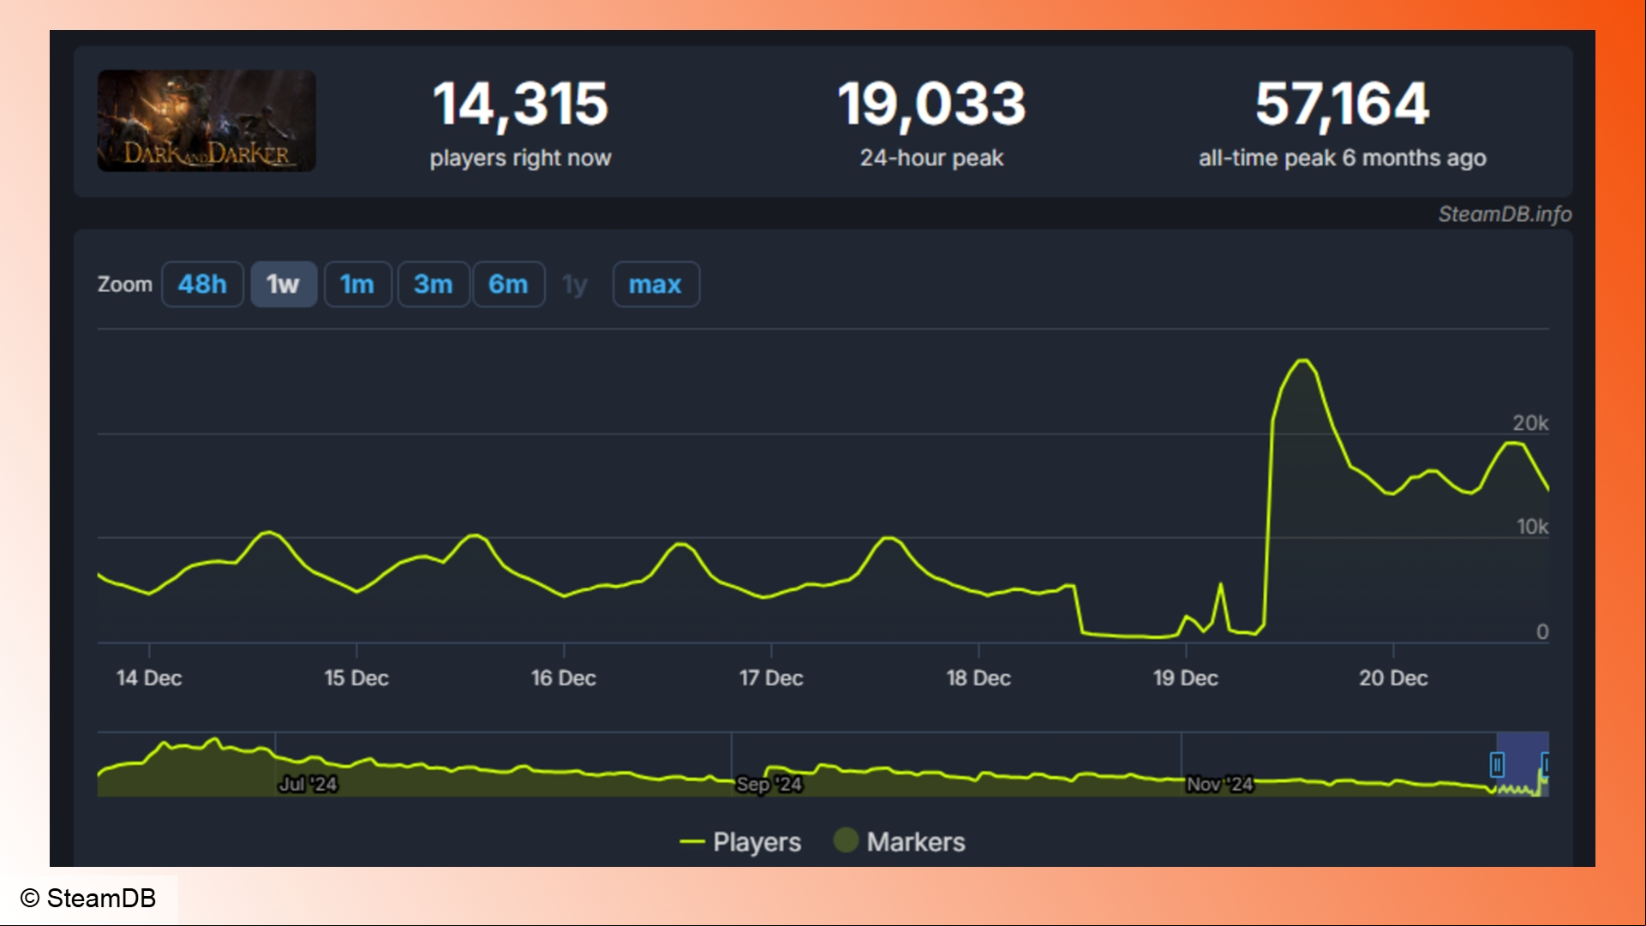Click the 17 Dec axis label
This screenshot has height=926, width=1646.
(x=771, y=678)
